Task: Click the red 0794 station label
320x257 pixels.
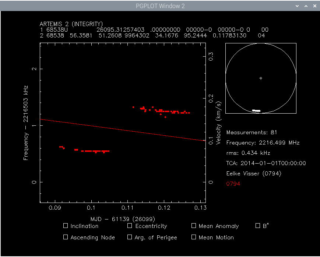Action: (233, 184)
